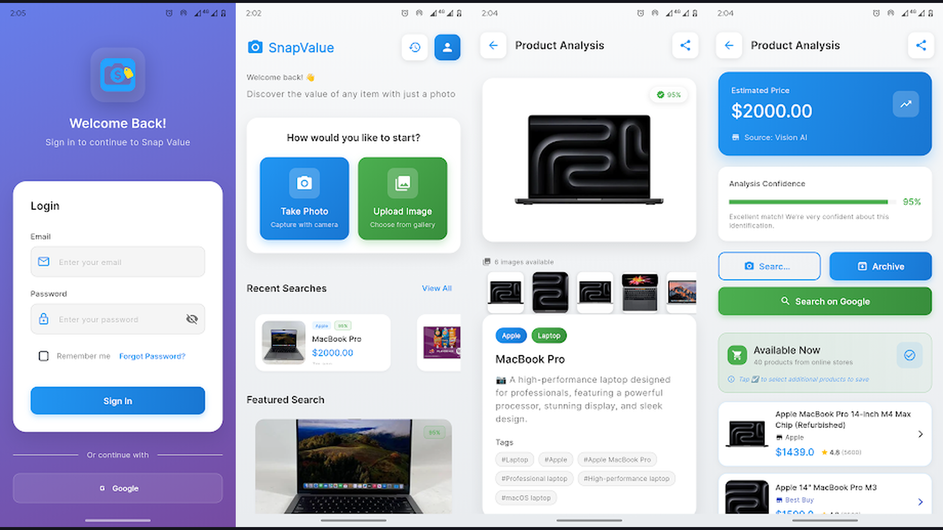Click the Source: Vision AI label
This screenshot has height=530, width=943.
point(775,137)
